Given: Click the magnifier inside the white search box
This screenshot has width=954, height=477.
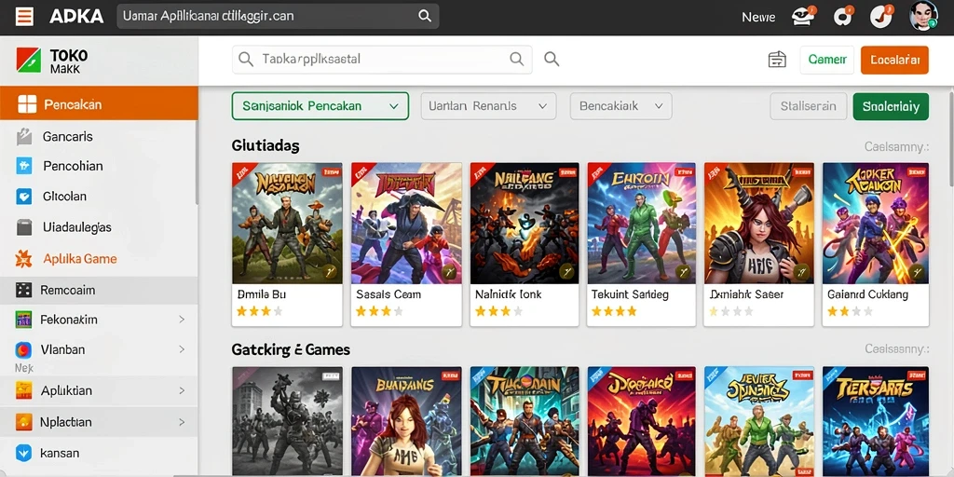Looking at the screenshot, I should tap(516, 59).
